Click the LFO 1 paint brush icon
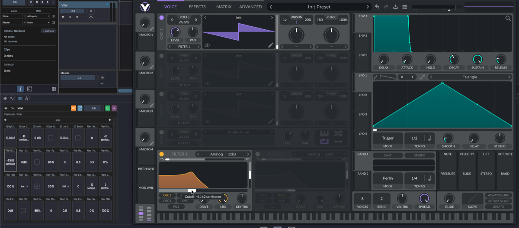Screen dimensions: 519x228 coord(375,77)
